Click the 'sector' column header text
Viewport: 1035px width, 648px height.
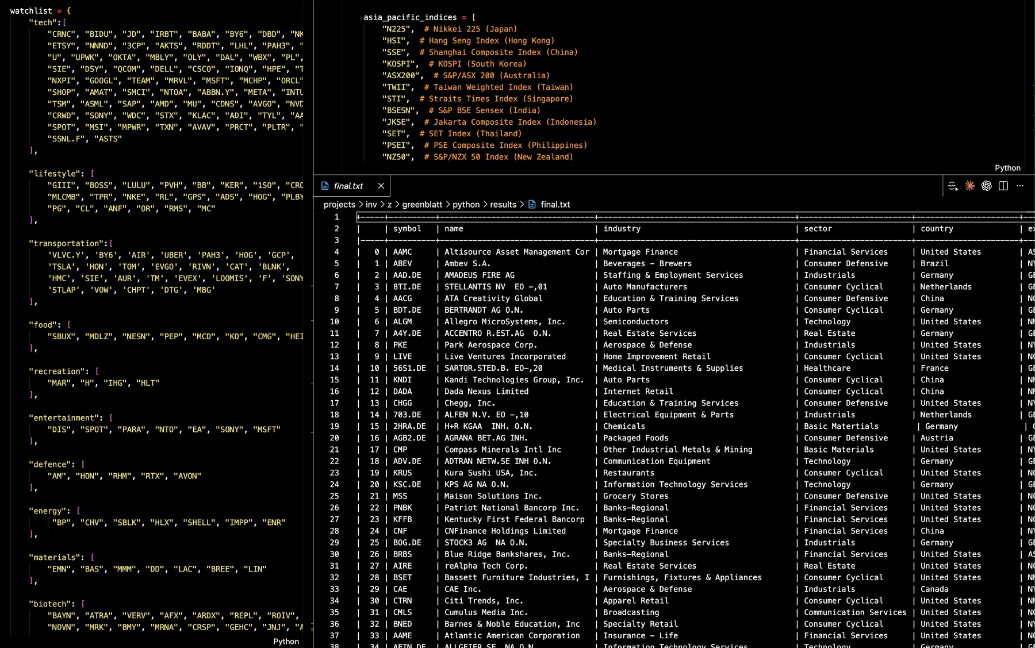click(x=818, y=228)
